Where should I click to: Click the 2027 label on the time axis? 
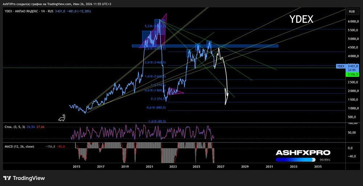[x=221, y=166]
